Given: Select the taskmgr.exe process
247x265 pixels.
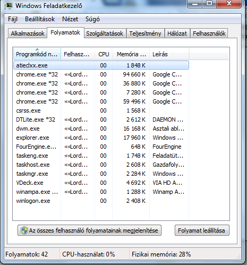Looking at the screenshot, I should click(x=101, y=174).
